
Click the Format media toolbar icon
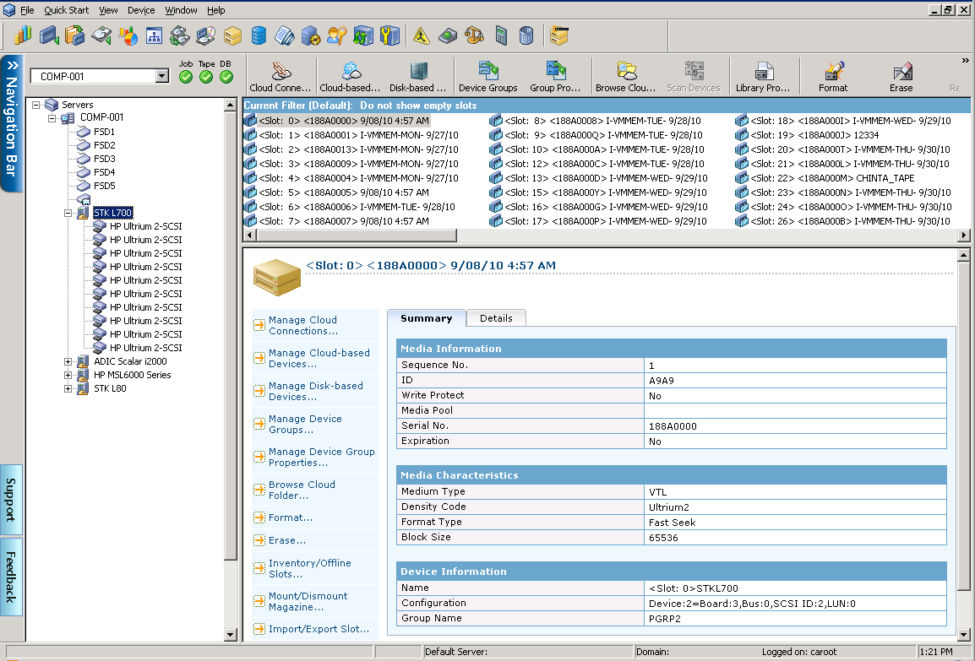(833, 73)
